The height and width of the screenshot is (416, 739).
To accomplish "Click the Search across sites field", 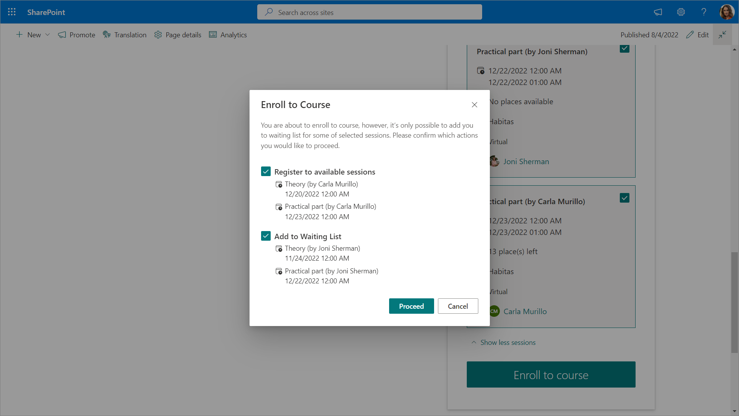I will click(x=369, y=12).
